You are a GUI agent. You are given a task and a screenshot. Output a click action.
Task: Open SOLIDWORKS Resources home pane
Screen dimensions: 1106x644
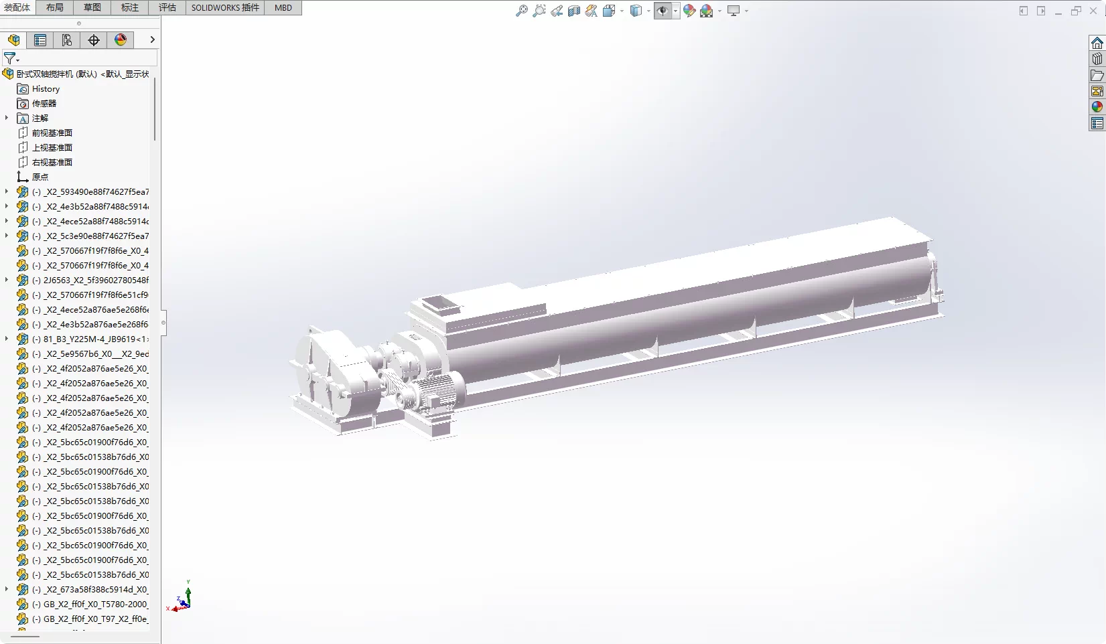[x=1097, y=43]
